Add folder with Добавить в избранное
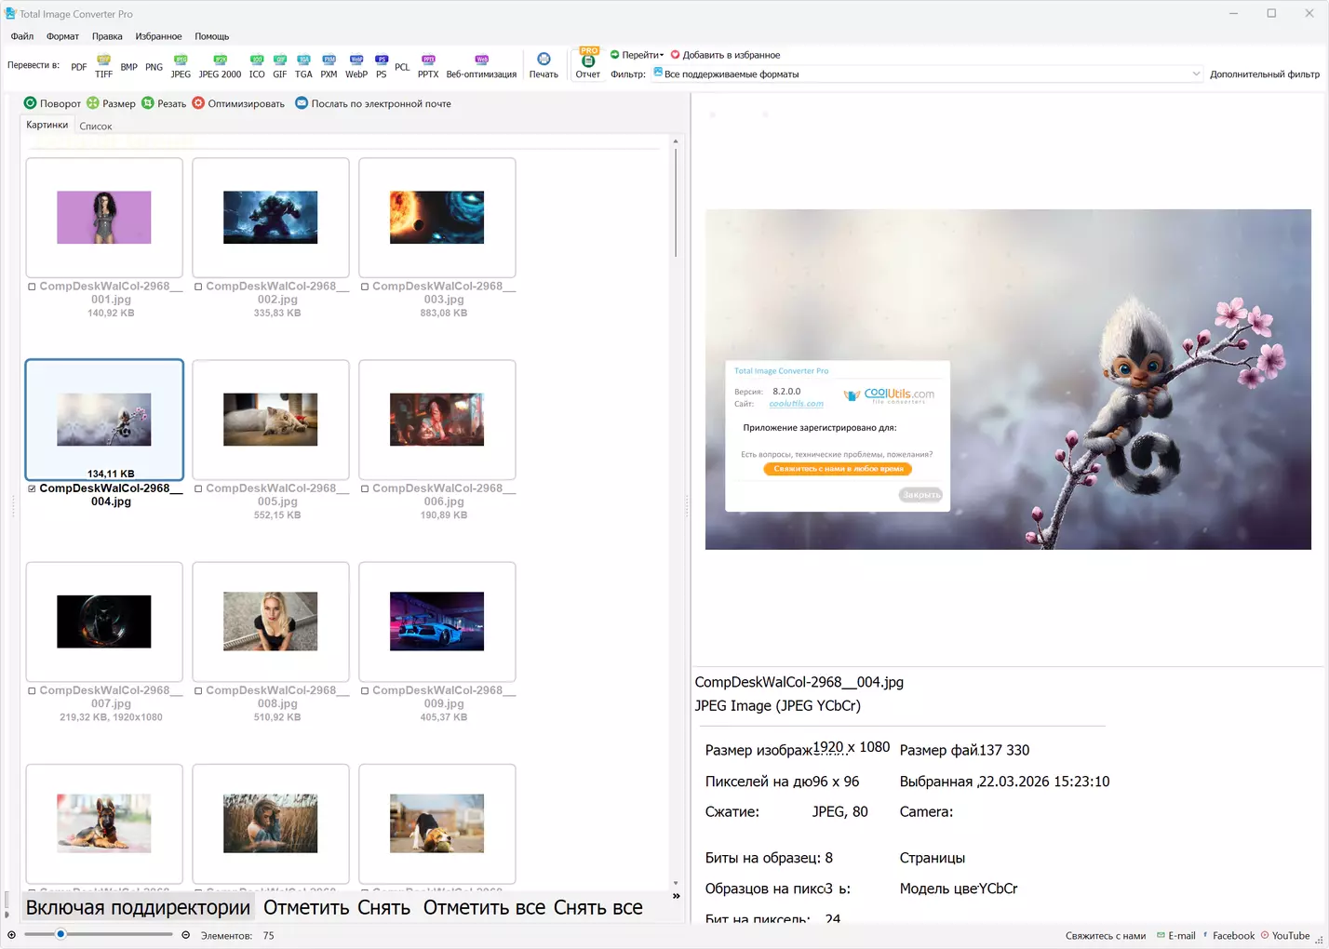 [x=725, y=55]
